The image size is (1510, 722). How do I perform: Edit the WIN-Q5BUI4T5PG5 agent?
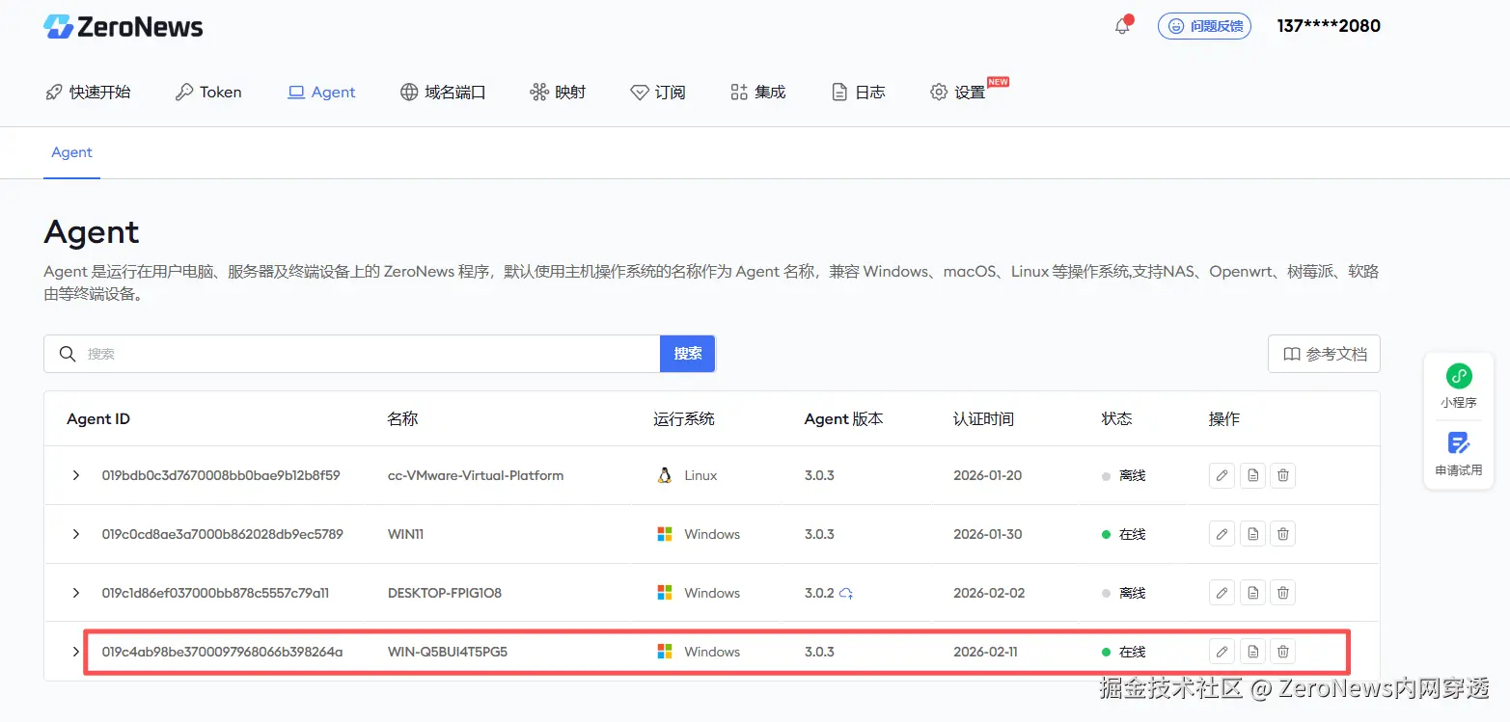click(1222, 652)
